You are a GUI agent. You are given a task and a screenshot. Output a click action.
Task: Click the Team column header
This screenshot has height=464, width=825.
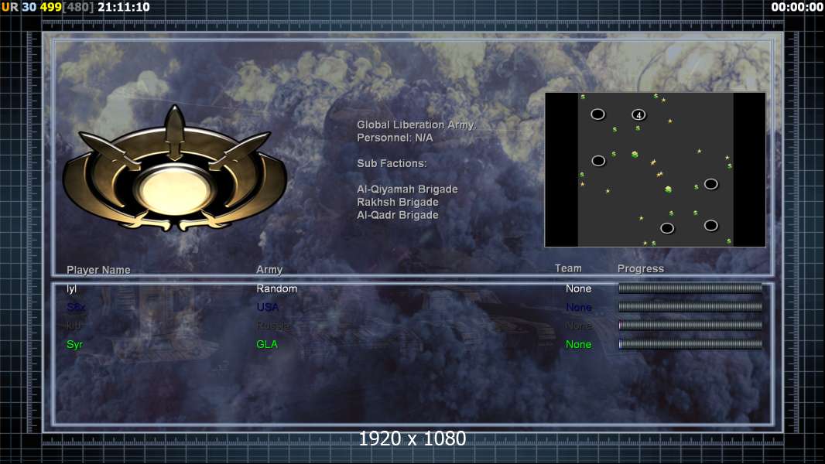pyautogui.click(x=568, y=268)
